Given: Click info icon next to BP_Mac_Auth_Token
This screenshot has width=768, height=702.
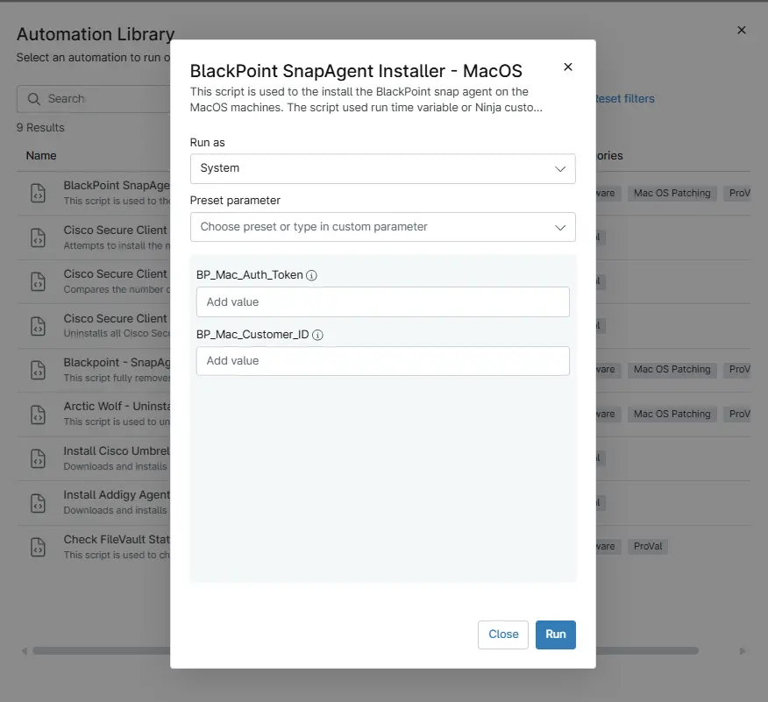Looking at the screenshot, I should 312,275.
